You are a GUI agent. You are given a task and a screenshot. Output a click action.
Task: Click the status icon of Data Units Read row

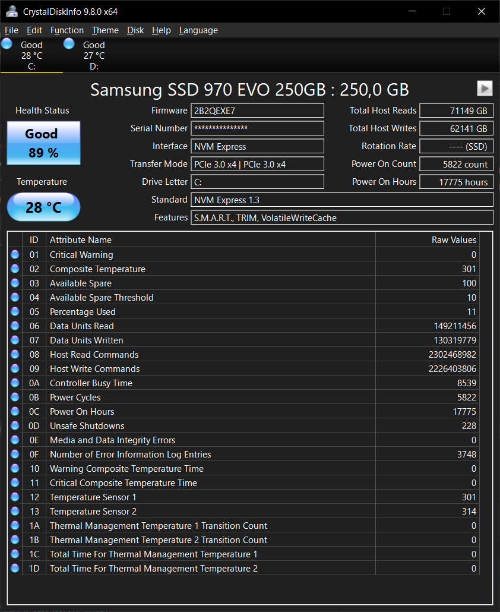(x=15, y=326)
